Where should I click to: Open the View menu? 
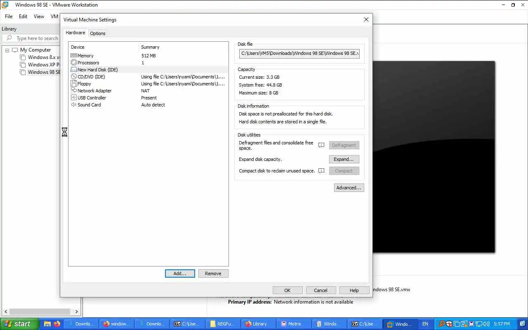pos(39,16)
